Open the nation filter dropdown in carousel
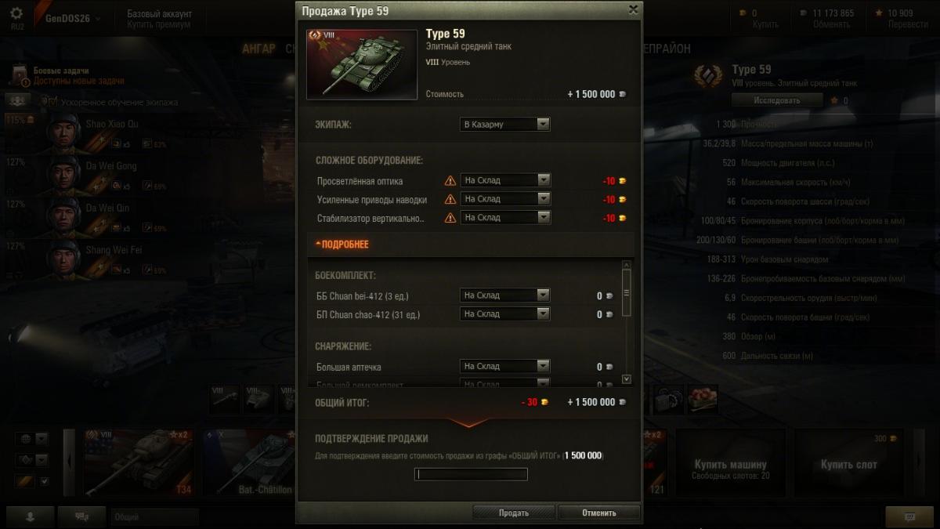940x529 pixels. point(42,438)
